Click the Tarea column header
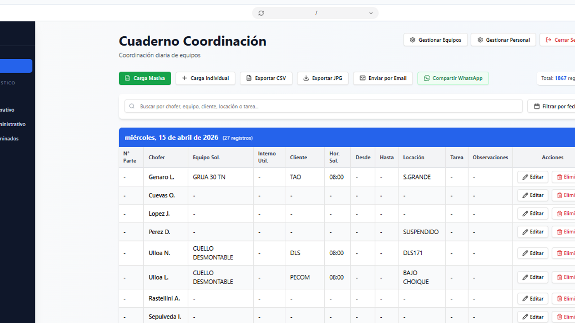The image size is (575, 323). (x=456, y=157)
